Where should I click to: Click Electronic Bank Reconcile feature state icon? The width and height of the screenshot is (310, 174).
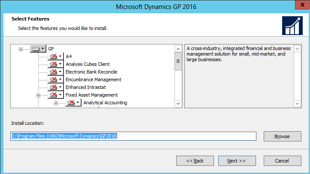(x=55, y=72)
